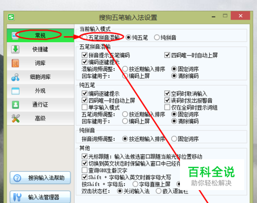Click the blue molecule icon beside 细胞词库
257x203 pixels.
tap(15, 77)
